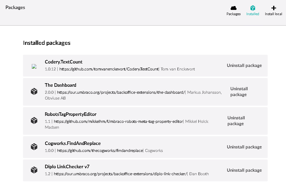The width and height of the screenshot is (286, 195).
Task: Open the Umbraco-robots-meta-tag-property-editor GitHub link
Action: tap(118, 122)
